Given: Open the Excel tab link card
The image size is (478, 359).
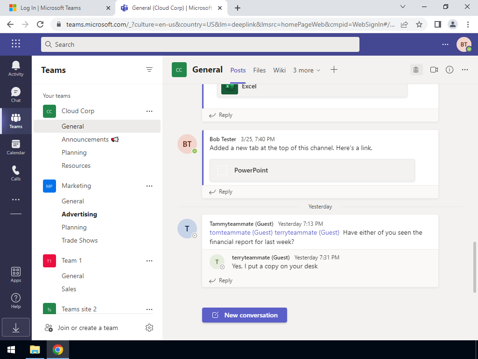Looking at the screenshot, I should (312, 90).
